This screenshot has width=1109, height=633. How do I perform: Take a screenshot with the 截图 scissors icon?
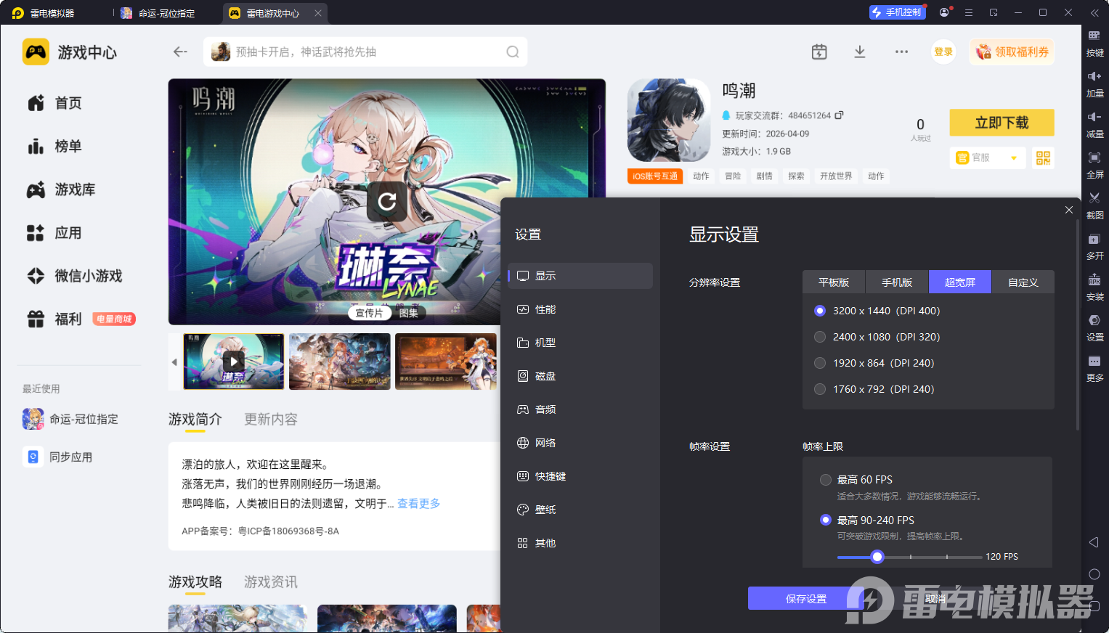pyautogui.click(x=1094, y=198)
